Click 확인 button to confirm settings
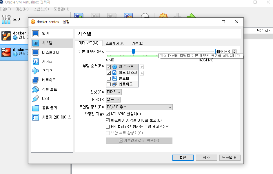 tap(183, 158)
